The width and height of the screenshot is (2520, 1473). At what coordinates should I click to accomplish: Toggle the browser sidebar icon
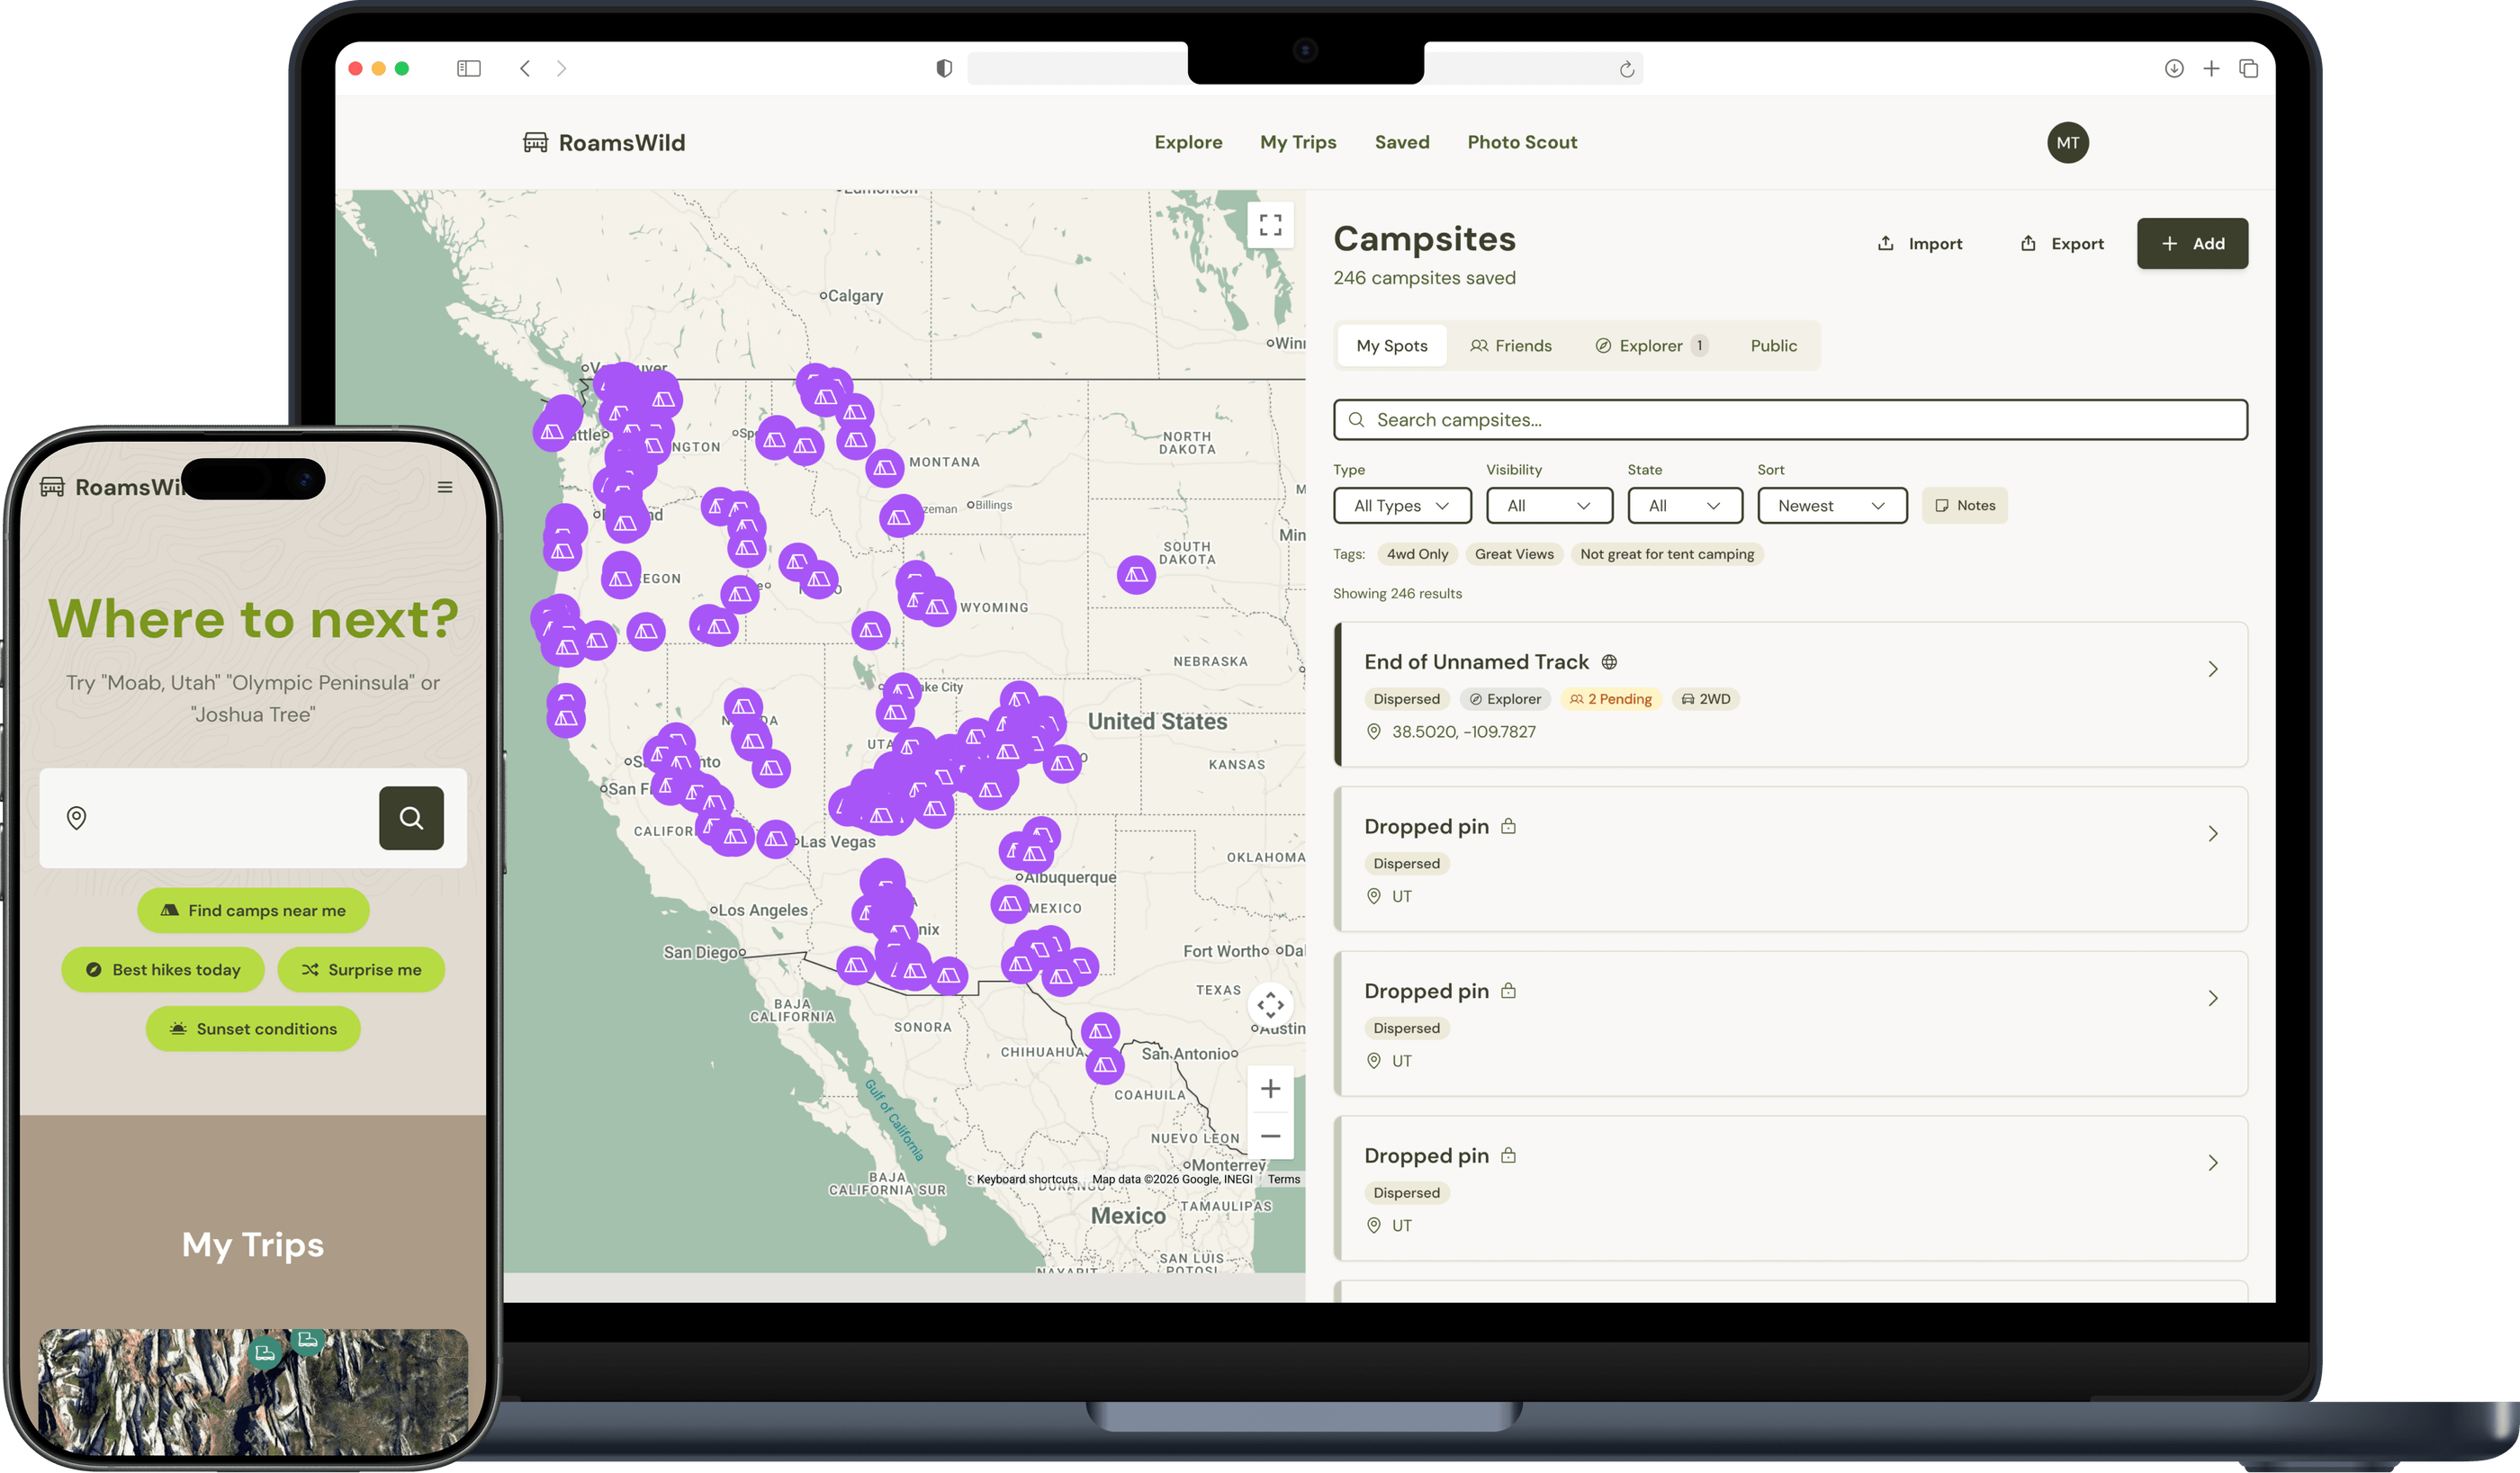(469, 68)
